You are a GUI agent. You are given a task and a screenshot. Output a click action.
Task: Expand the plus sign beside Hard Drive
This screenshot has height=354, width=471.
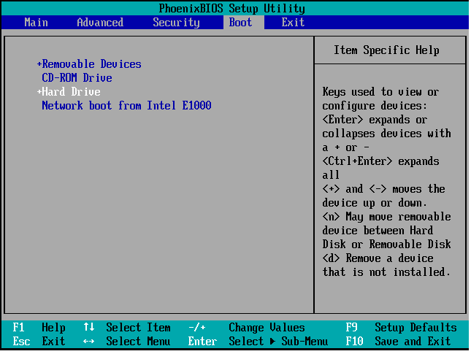39,91
